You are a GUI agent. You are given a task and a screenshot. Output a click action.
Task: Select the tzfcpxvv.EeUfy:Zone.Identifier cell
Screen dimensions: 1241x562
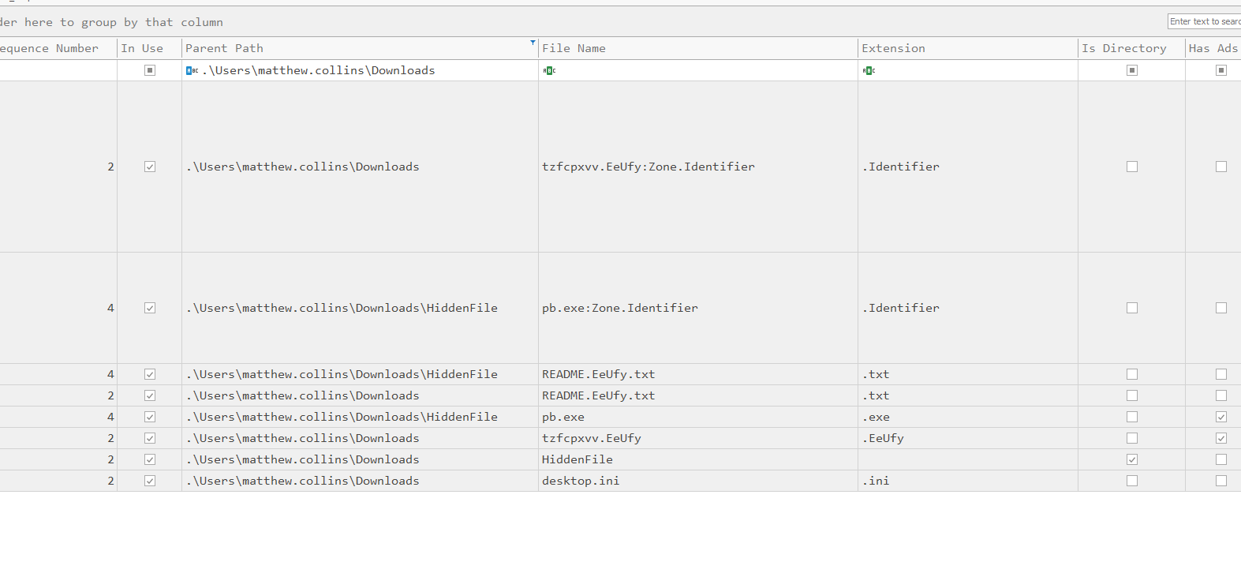[648, 167]
